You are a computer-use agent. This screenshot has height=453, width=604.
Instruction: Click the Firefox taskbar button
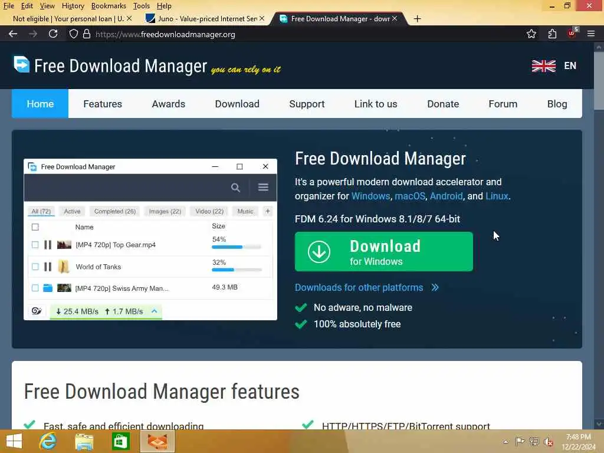click(x=157, y=441)
